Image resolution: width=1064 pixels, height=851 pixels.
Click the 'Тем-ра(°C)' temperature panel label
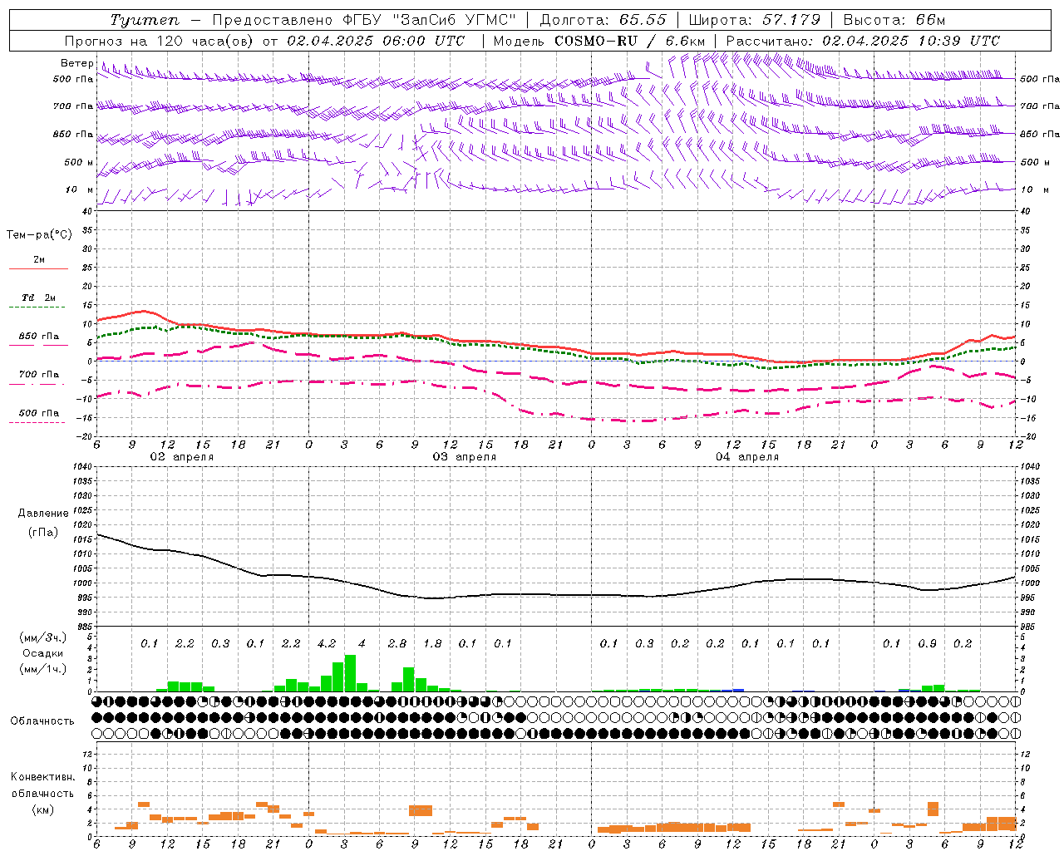click(39, 235)
